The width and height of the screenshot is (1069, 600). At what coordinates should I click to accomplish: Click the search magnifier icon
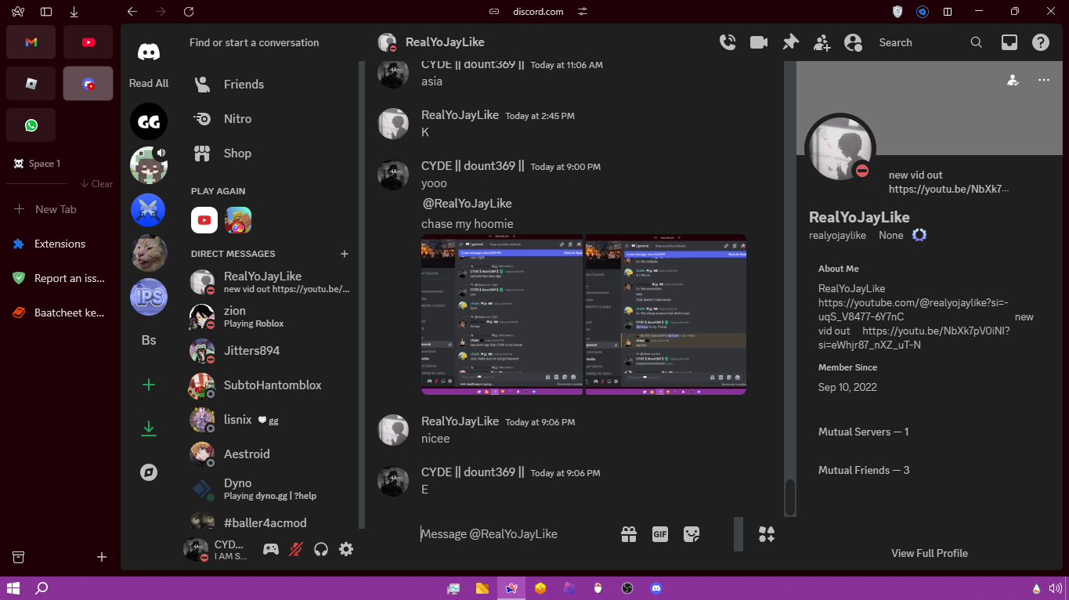[977, 42]
